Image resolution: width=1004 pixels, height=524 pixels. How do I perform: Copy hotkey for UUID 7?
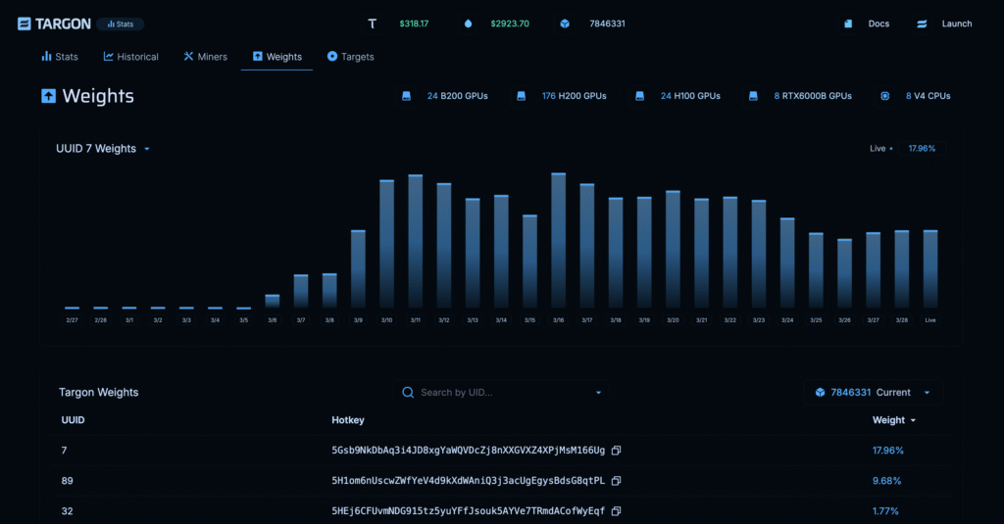(x=617, y=451)
